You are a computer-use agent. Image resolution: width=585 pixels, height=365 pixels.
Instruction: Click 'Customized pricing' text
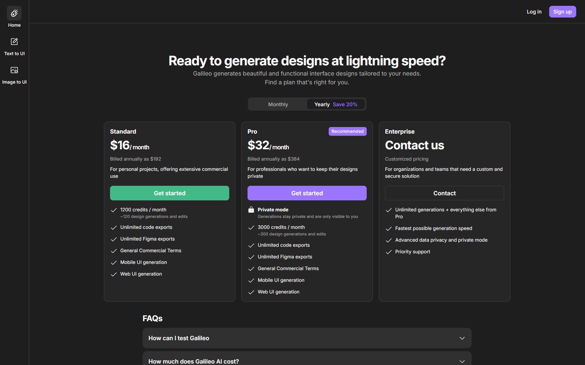coord(407,159)
